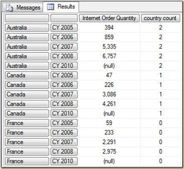The width and height of the screenshot is (184, 169).
Task: Select the 2,975 quantity cell for France
Action: click(109, 152)
